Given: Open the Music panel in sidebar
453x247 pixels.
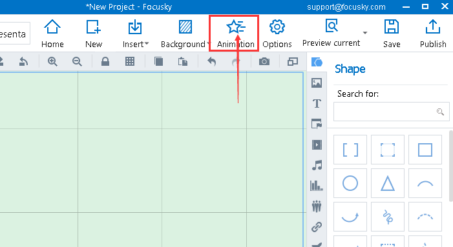Looking at the screenshot, I should 317,165.
